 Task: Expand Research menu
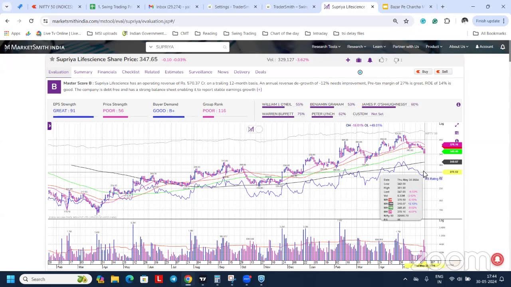click(x=357, y=47)
